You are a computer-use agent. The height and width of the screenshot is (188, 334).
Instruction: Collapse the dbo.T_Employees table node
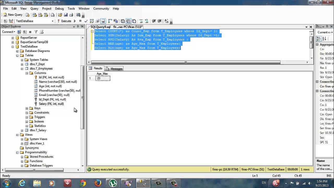(22, 69)
